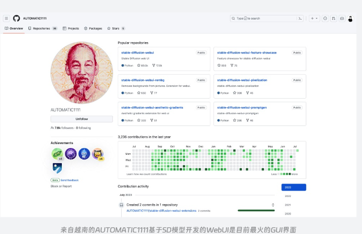Click the green commits progress bar

pyautogui.click(x=256, y=210)
